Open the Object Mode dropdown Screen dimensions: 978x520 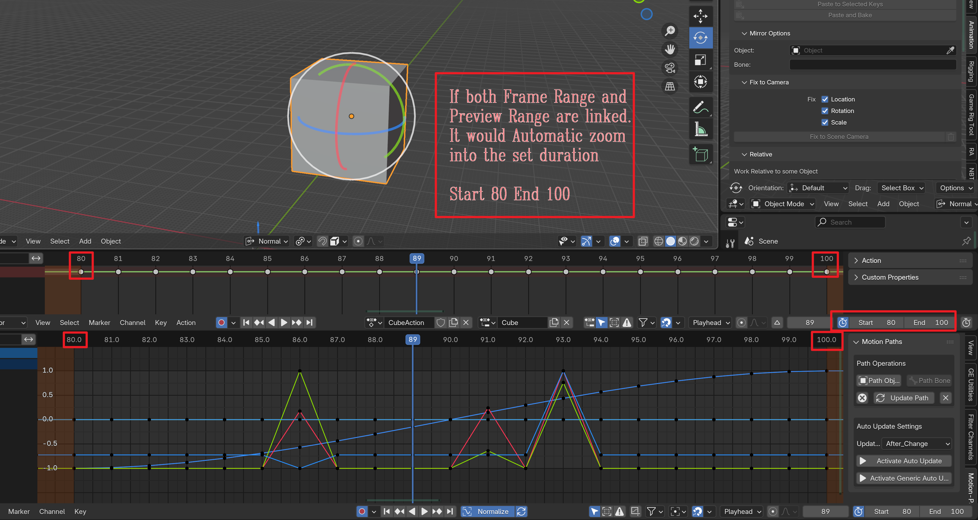[x=783, y=204]
